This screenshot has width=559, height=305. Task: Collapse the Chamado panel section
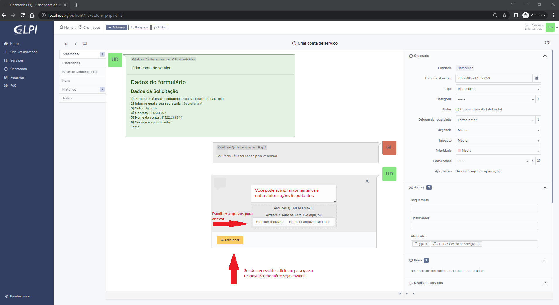click(x=545, y=56)
